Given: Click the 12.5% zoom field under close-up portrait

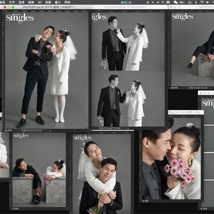Looking at the screenshot, I should click(x=146, y=201).
